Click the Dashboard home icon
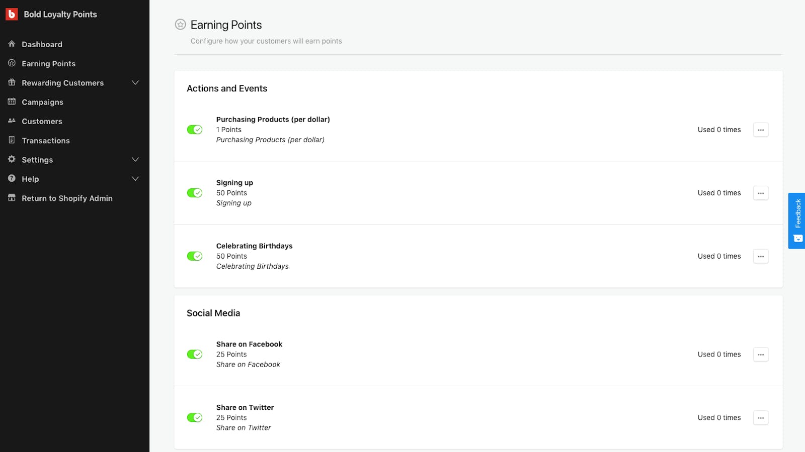805x452 pixels. click(12, 44)
